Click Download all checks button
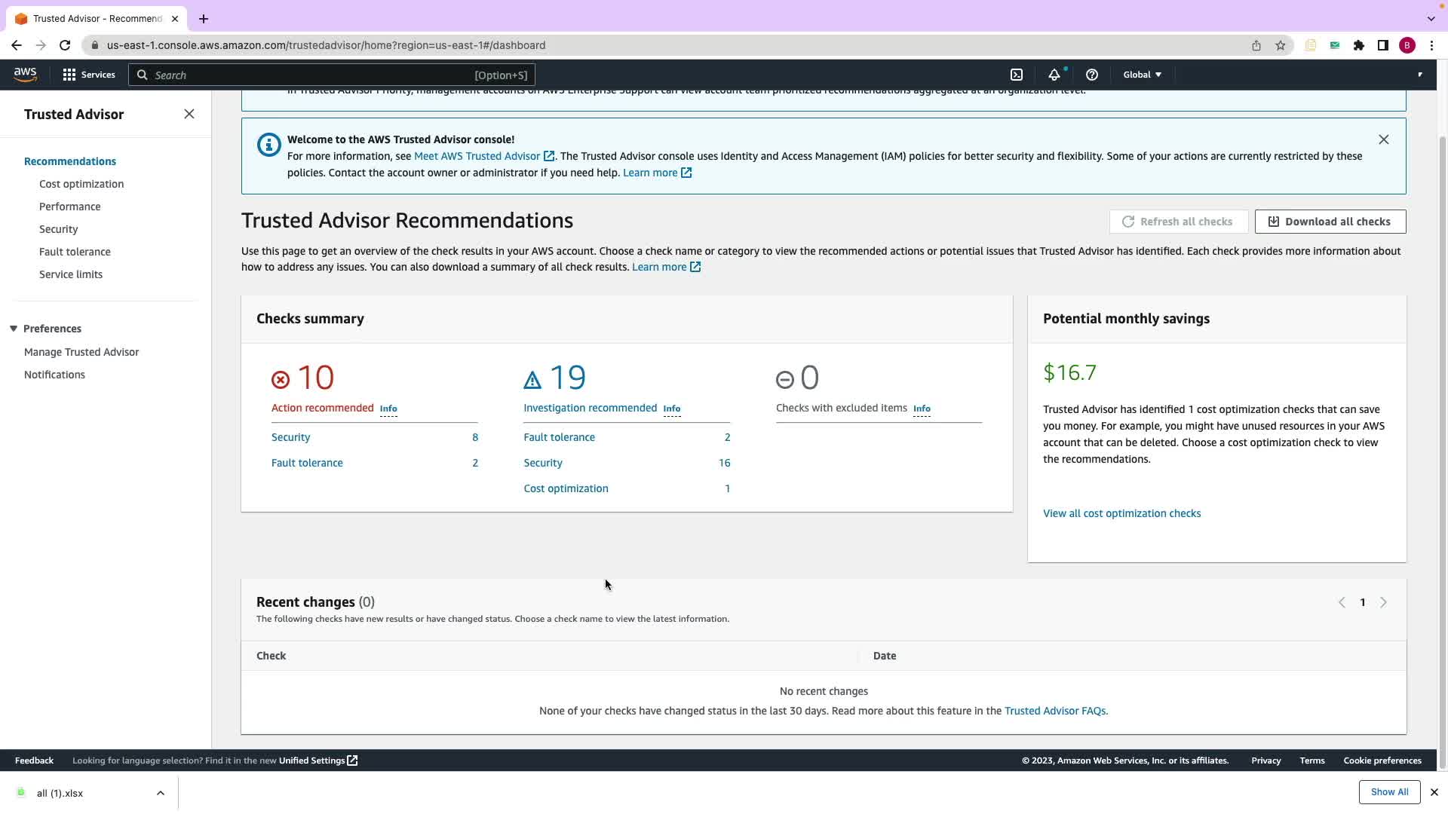Screen dimensions: 1448x814 click(1330, 222)
